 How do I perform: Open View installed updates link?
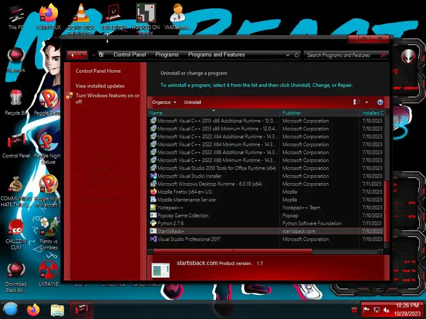pos(100,86)
